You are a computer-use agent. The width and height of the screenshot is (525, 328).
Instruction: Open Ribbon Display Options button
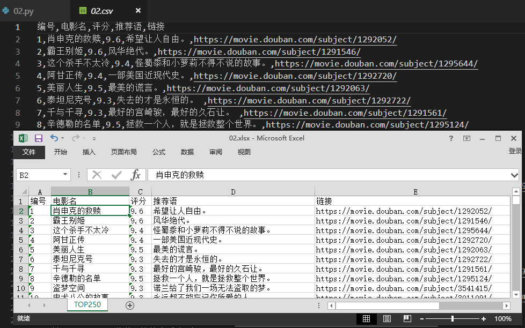[x=466, y=138]
